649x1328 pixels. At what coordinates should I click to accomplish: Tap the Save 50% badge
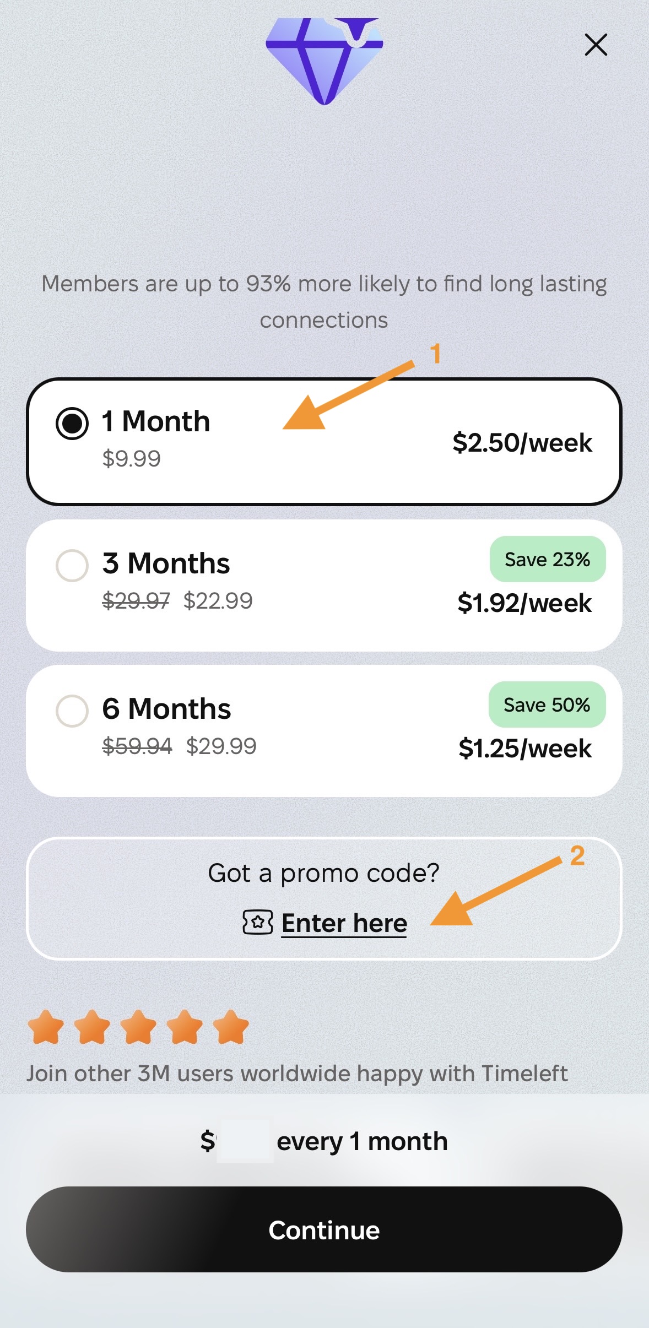coord(547,704)
